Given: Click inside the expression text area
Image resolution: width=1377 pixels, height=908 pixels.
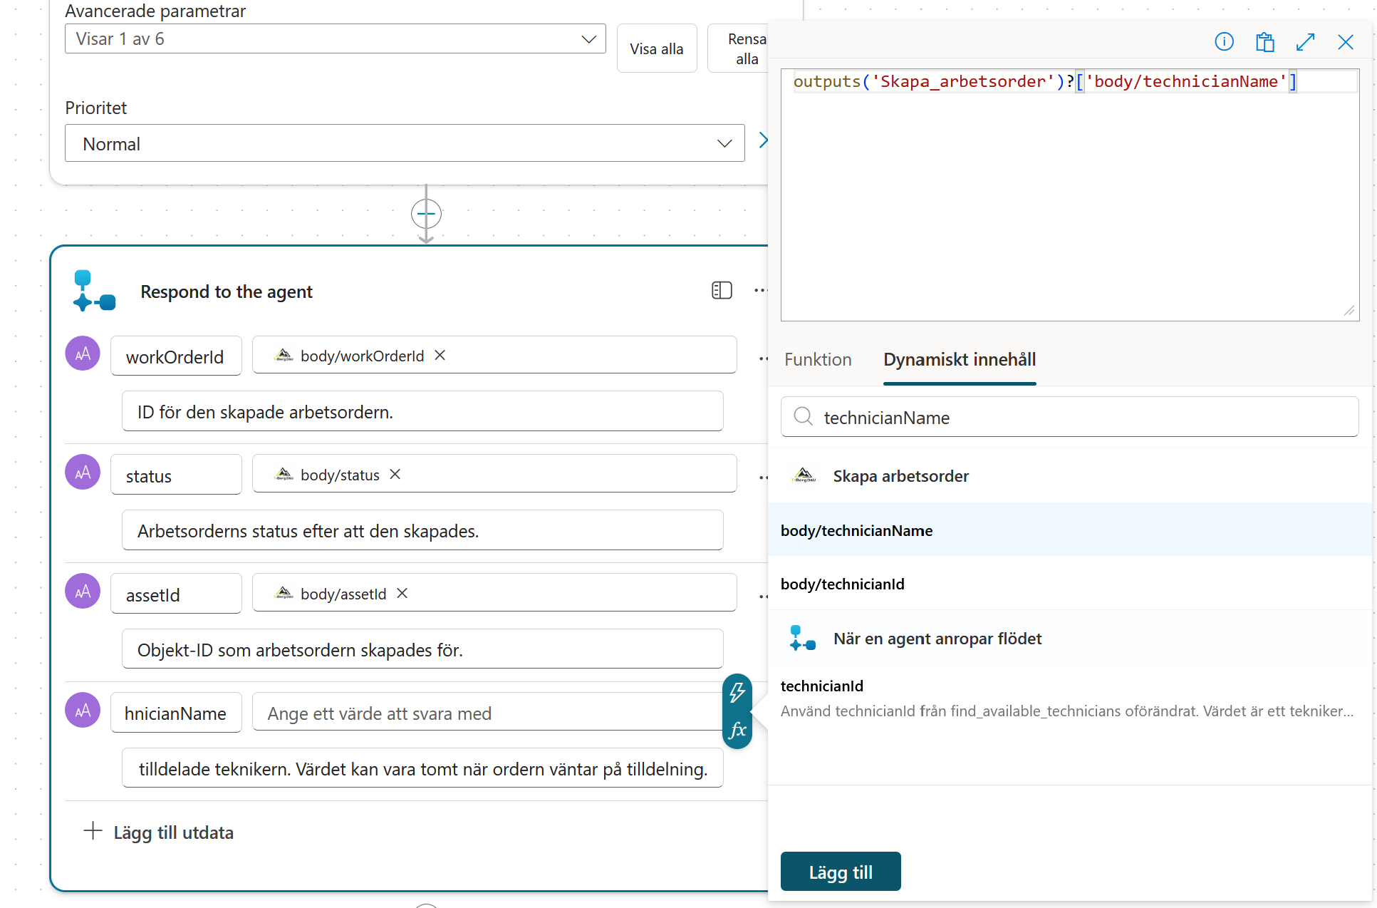Looking at the screenshot, I should pos(1070,195).
